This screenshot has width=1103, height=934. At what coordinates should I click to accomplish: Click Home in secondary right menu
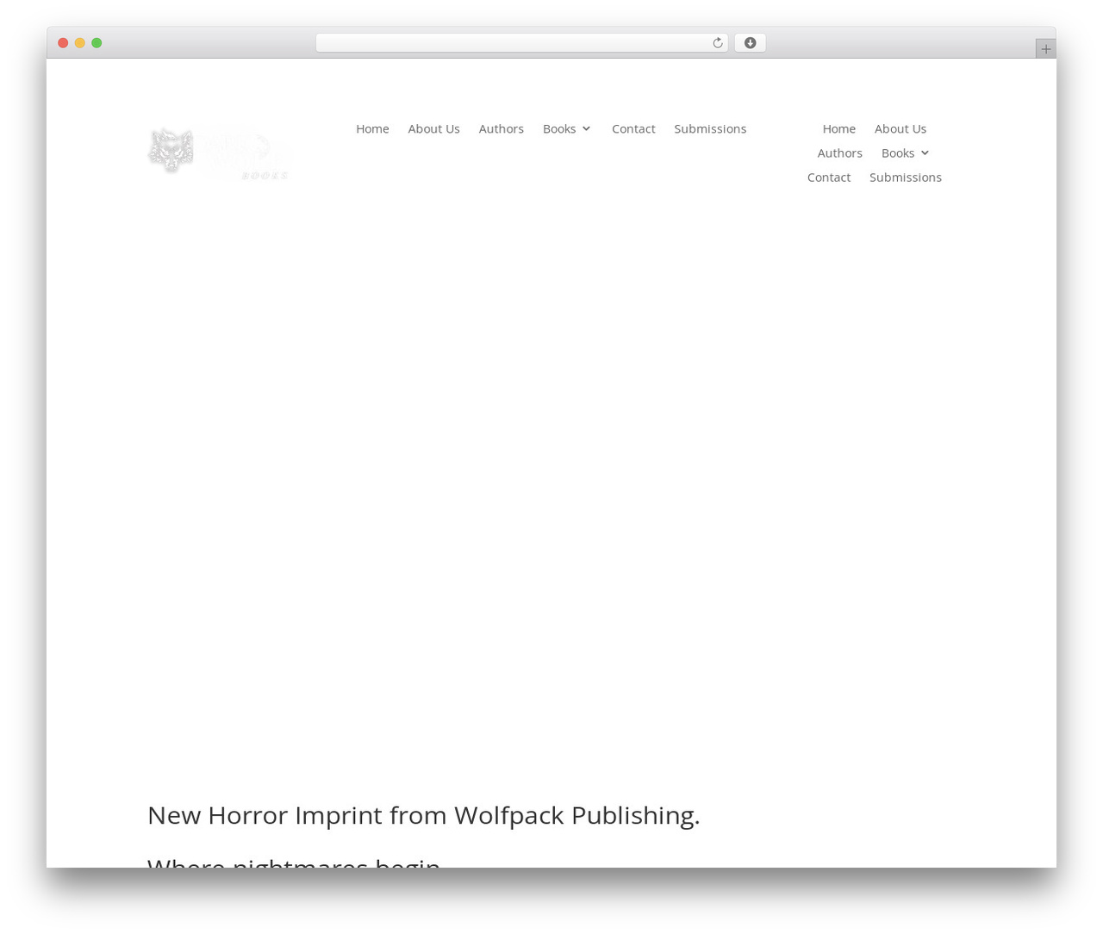click(838, 128)
